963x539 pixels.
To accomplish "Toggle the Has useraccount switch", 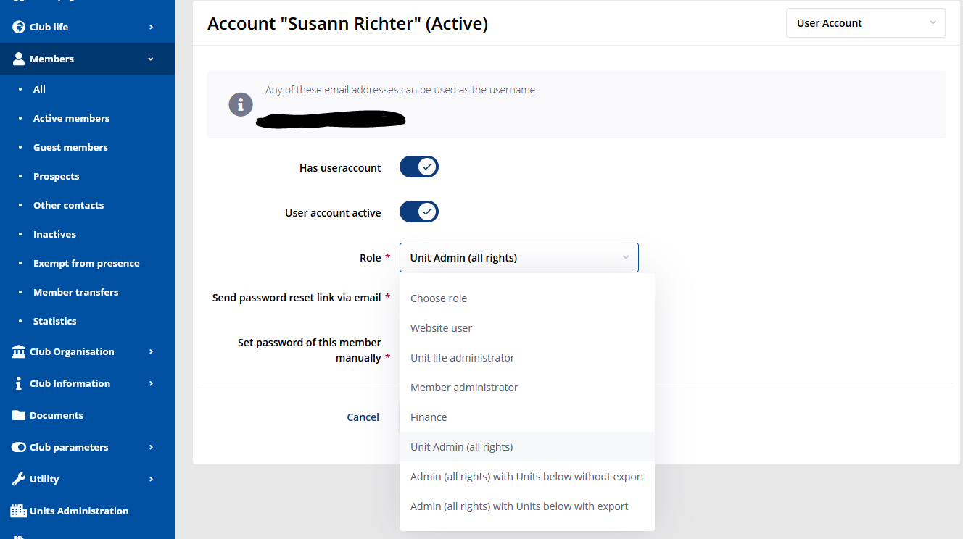I will (419, 167).
